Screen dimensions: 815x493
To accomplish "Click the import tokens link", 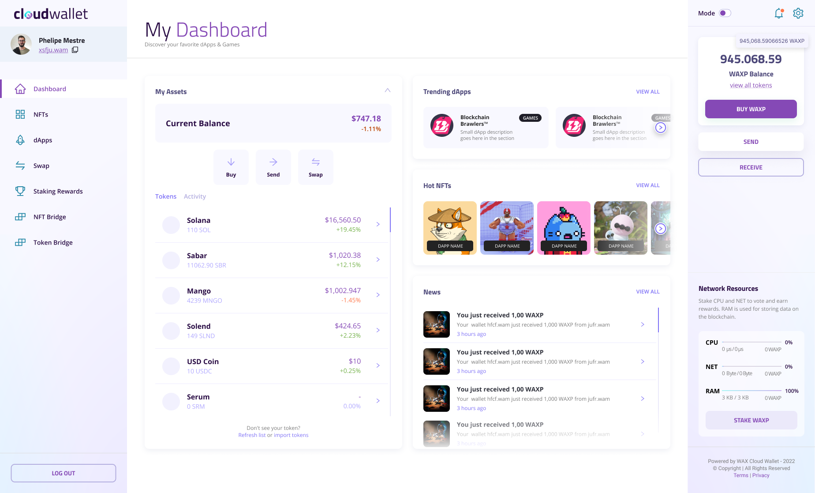I will 291,435.
